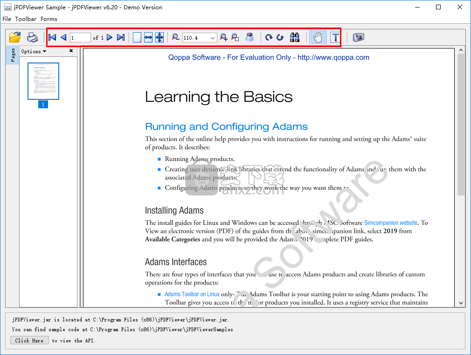Minimize the jPDFViewer window

[417, 7]
